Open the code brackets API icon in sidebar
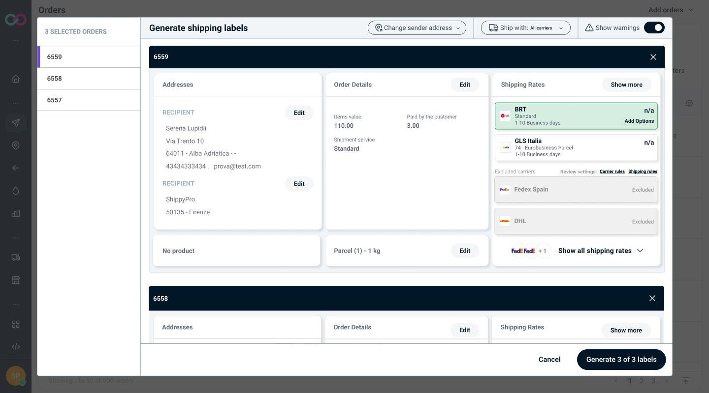The width and height of the screenshot is (709, 393). coord(16,347)
